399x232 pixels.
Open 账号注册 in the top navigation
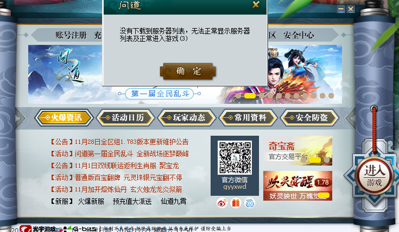pyautogui.click(x=71, y=35)
